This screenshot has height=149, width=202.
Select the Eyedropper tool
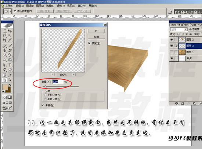(10, 75)
